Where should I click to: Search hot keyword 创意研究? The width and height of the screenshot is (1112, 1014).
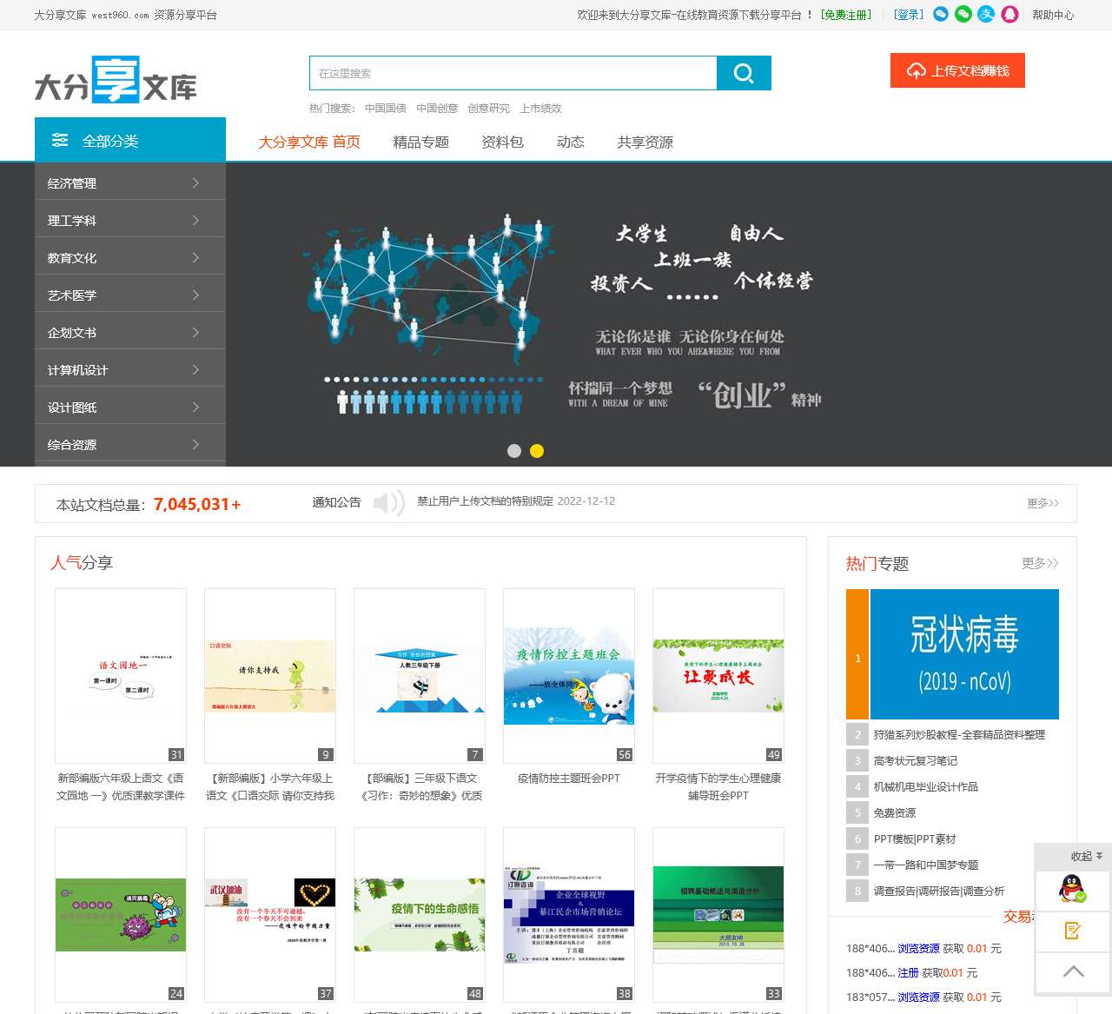489,109
